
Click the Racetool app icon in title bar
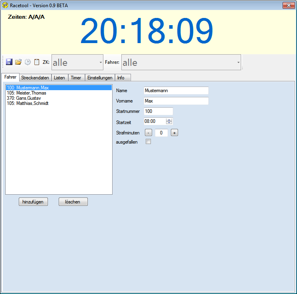(5, 5)
